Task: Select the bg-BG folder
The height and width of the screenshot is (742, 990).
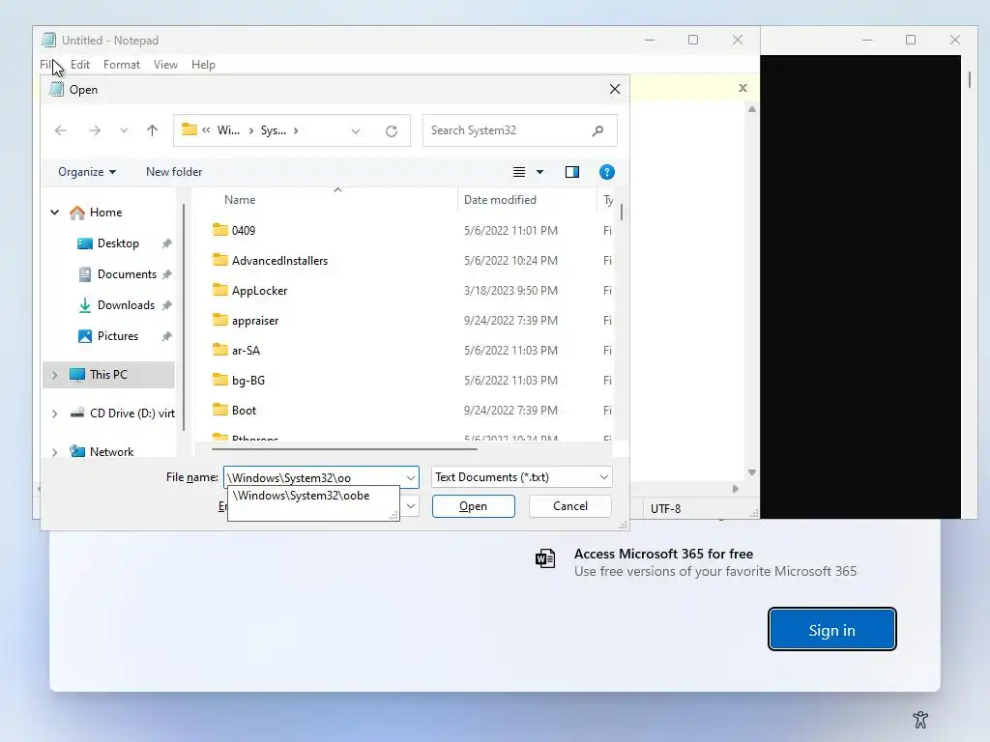Action: point(248,381)
